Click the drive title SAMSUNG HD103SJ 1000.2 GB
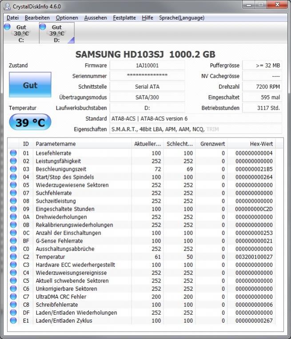Viewport: 291px width, 339px height. (145, 54)
